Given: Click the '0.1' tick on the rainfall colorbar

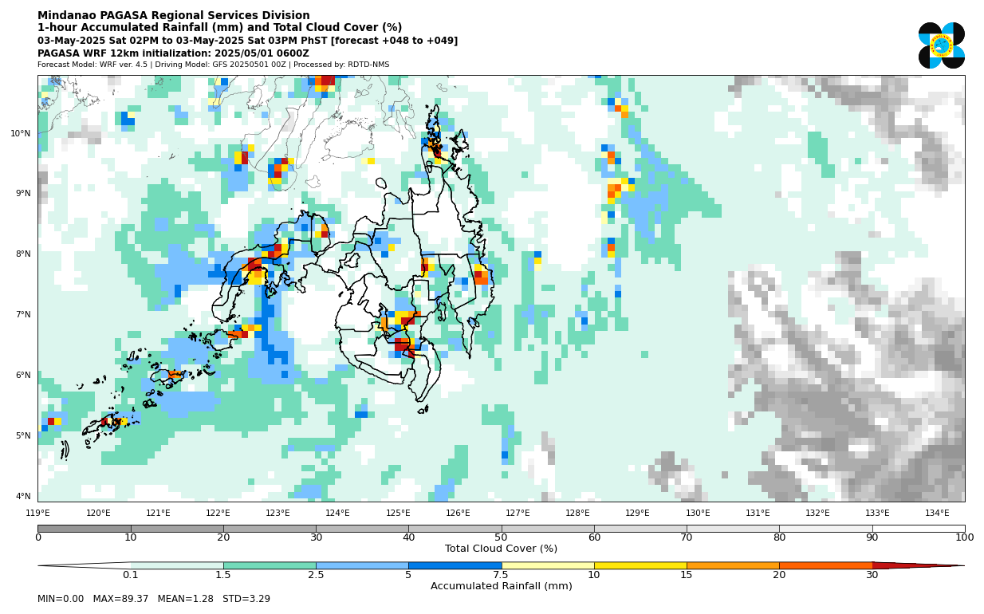Looking at the screenshot, I should [x=130, y=575].
